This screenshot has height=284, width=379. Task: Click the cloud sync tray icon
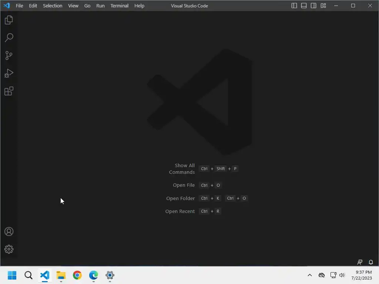pyautogui.click(x=322, y=275)
